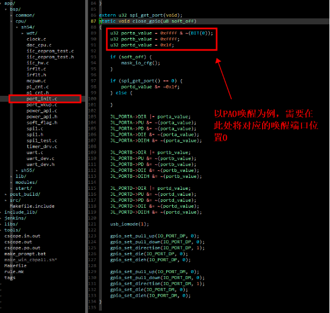Open iic_hw.c file

(x=38, y=63)
